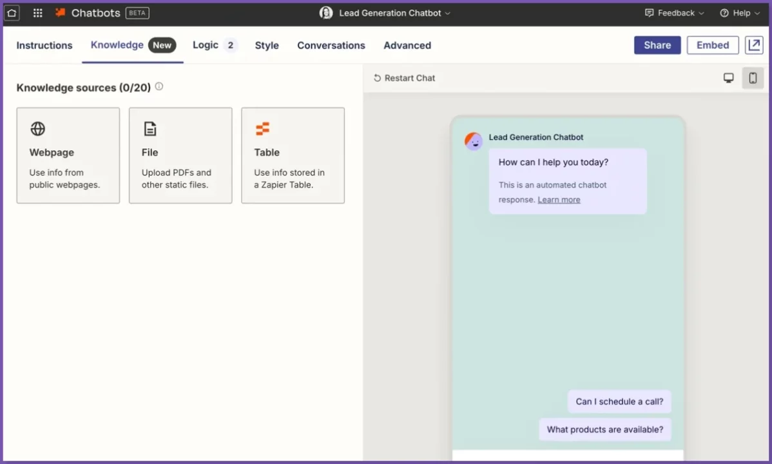The width and height of the screenshot is (772, 464).
Task: Toggle the knowledge sources info tooltip
Action: point(159,86)
